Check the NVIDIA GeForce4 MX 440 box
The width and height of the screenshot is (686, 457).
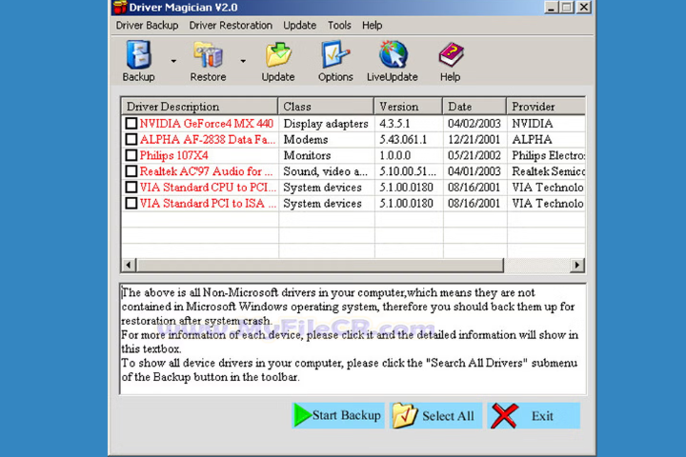point(131,124)
